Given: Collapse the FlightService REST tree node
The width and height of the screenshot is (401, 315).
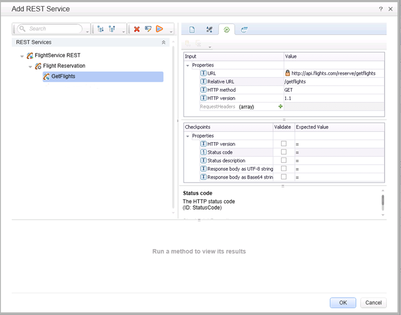Looking at the screenshot, I should 22,56.
